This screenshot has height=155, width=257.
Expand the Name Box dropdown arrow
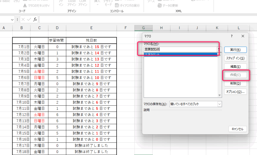pyautogui.click(x=13, y=19)
